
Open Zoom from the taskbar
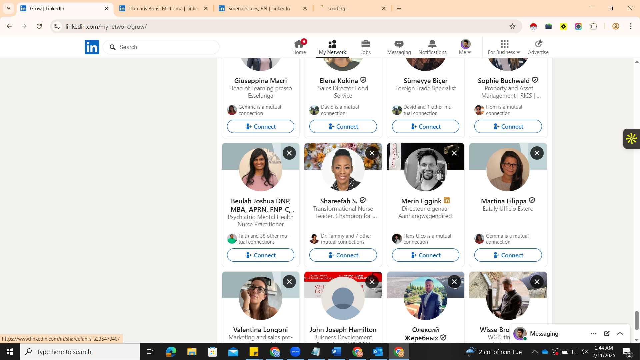[x=295, y=352]
